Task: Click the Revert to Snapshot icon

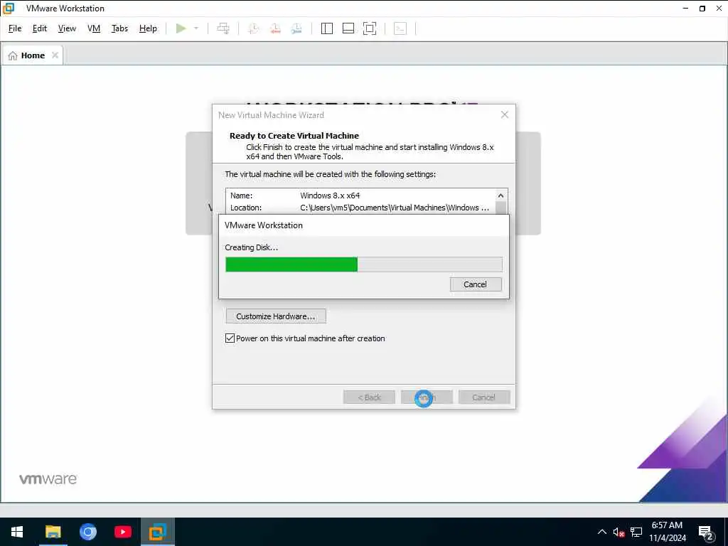Action: (x=275, y=28)
